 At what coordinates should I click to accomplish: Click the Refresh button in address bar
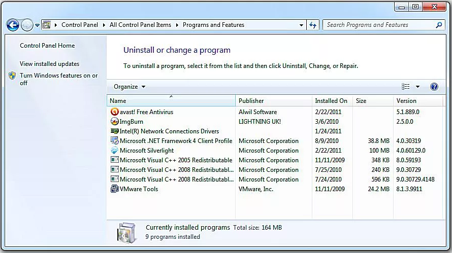[x=313, y=25]
